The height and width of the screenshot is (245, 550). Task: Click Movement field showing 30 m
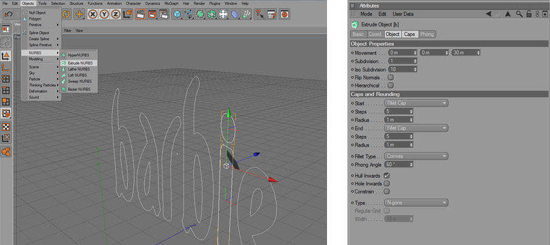[466, 52]
